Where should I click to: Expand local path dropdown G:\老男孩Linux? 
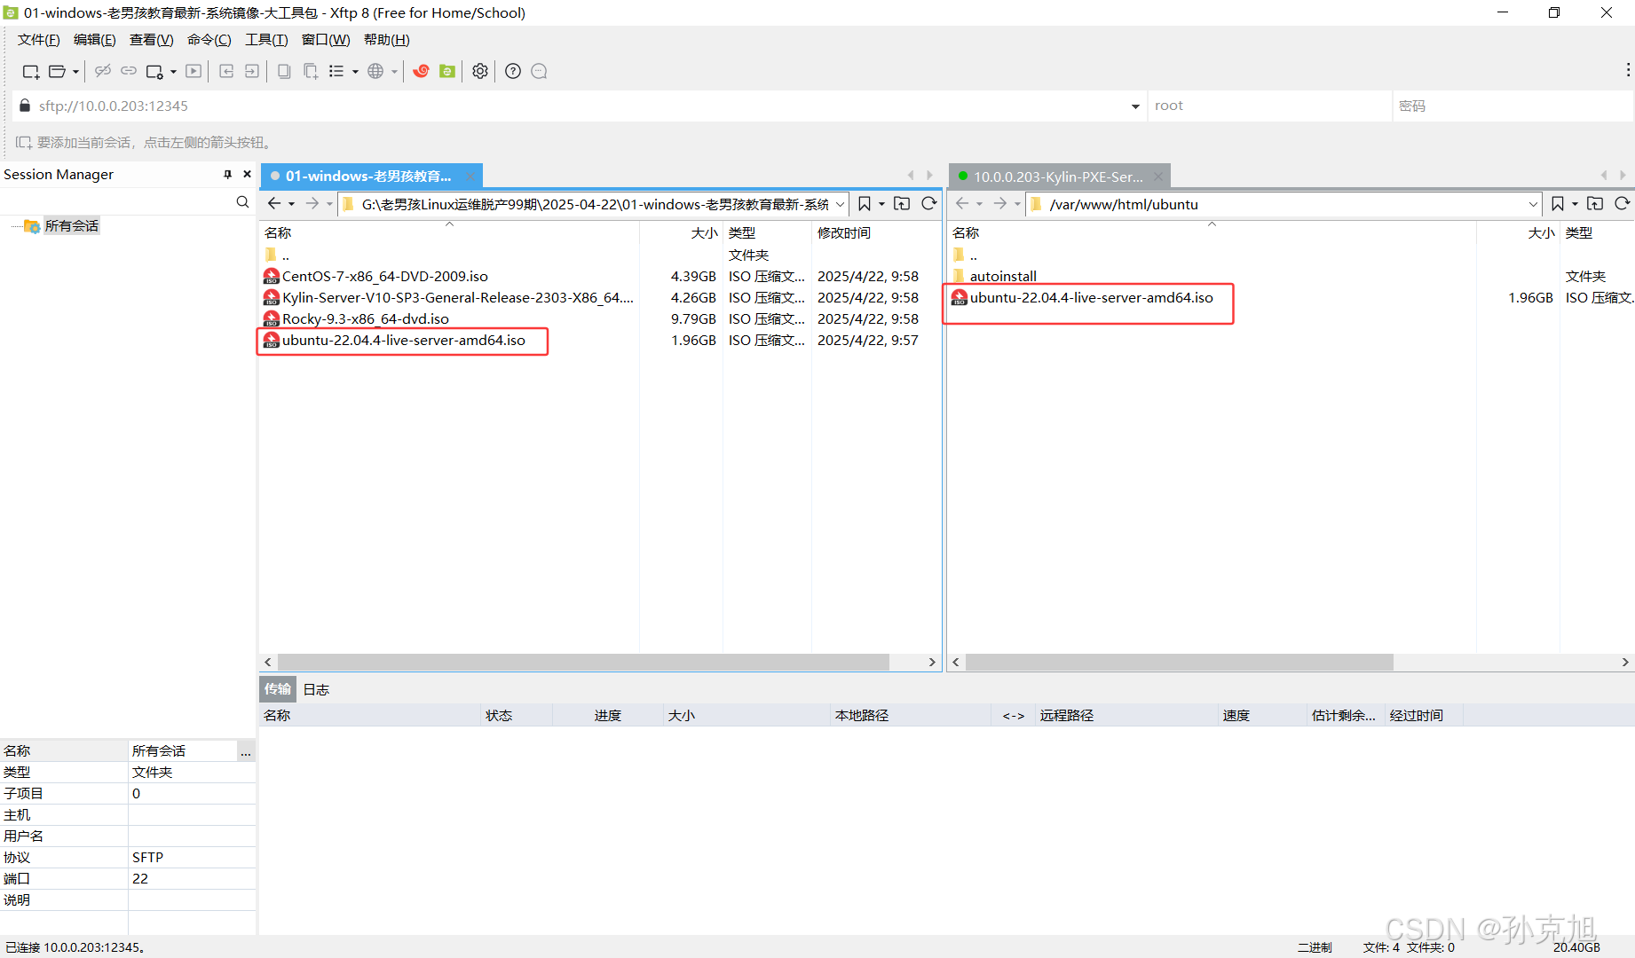coord(840,204)
